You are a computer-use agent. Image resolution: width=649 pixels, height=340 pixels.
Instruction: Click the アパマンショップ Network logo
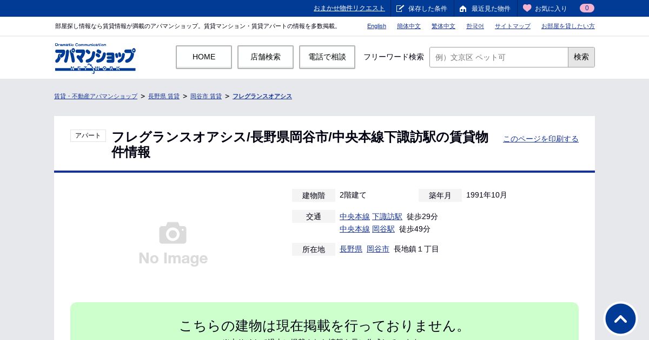pos(95,58)
